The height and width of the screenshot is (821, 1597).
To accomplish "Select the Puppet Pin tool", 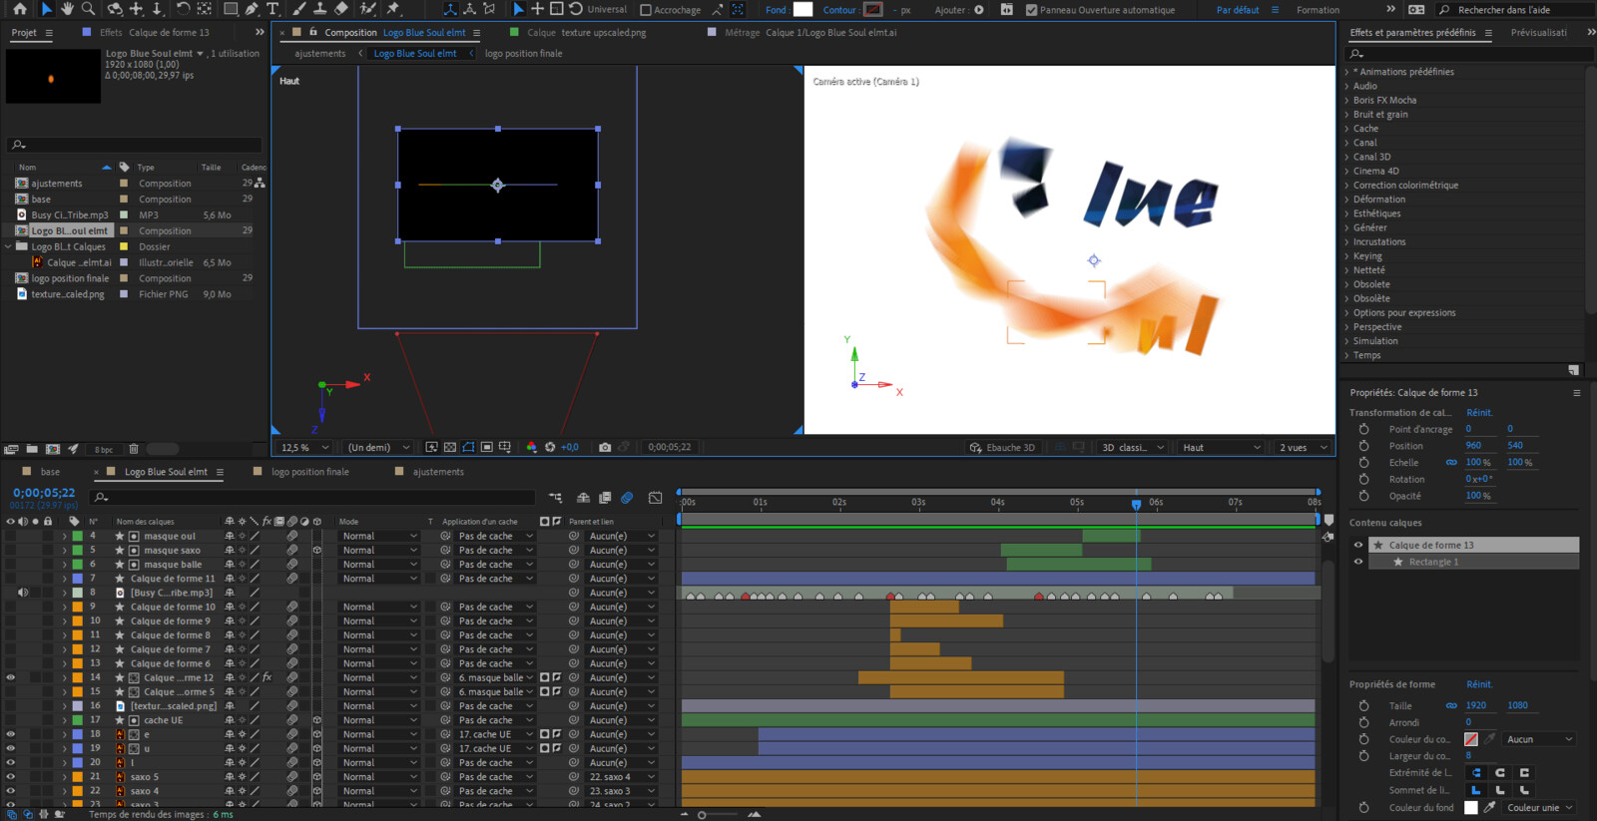I will click(393, 9).
